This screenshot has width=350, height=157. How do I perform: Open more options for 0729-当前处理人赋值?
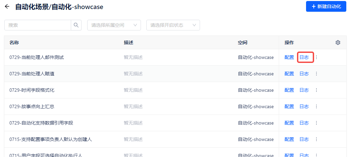[316, 74]
